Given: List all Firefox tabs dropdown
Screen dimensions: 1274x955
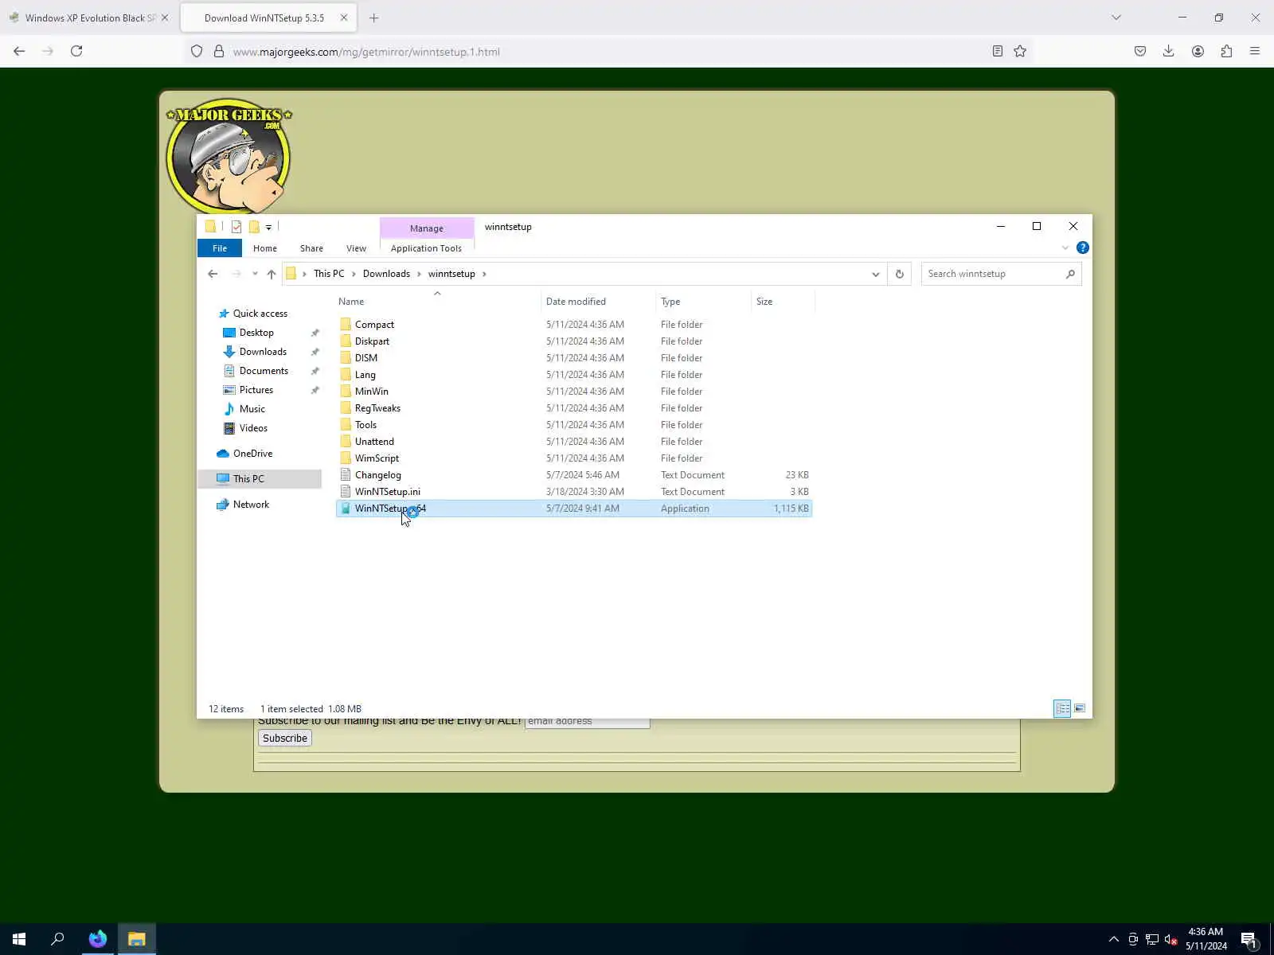Looking at the screenshot, I should click(x=1116, y=18).
